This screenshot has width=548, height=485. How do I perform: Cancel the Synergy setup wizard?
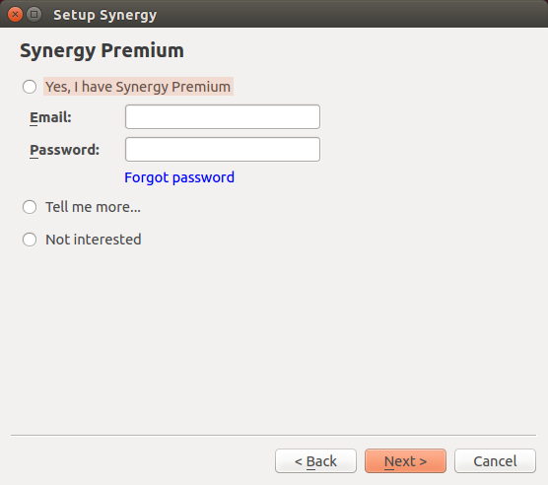pyautogui.click(x=495, y=461)
